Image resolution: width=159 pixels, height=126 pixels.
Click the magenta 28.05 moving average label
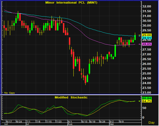pyautogui.click(x=147, y=44)
